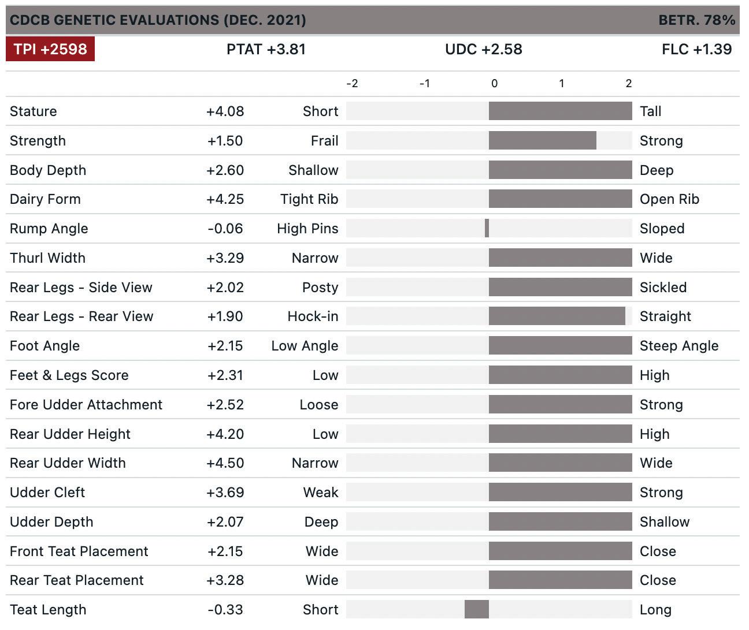Click the red TPI +2598 badge
The height and width of the screenshot is (630, 749).
tap(50, 49)
